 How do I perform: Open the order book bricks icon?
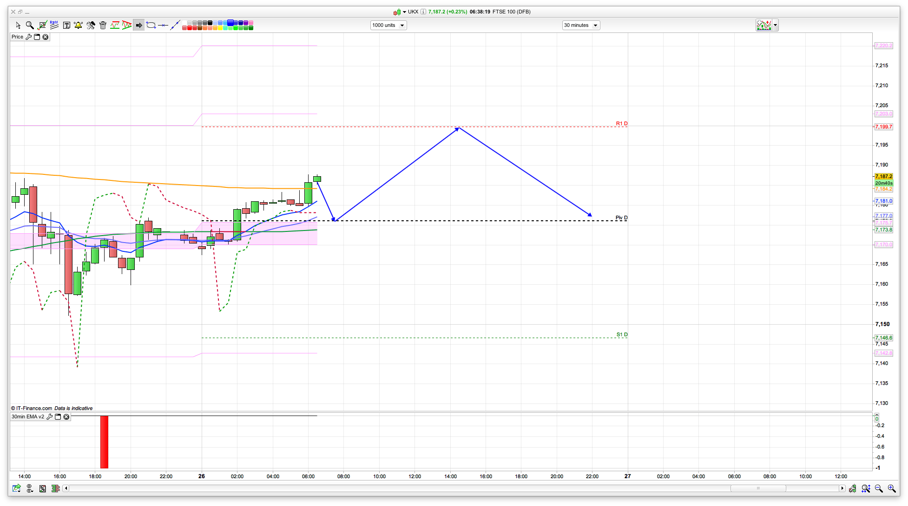(56, 488)
